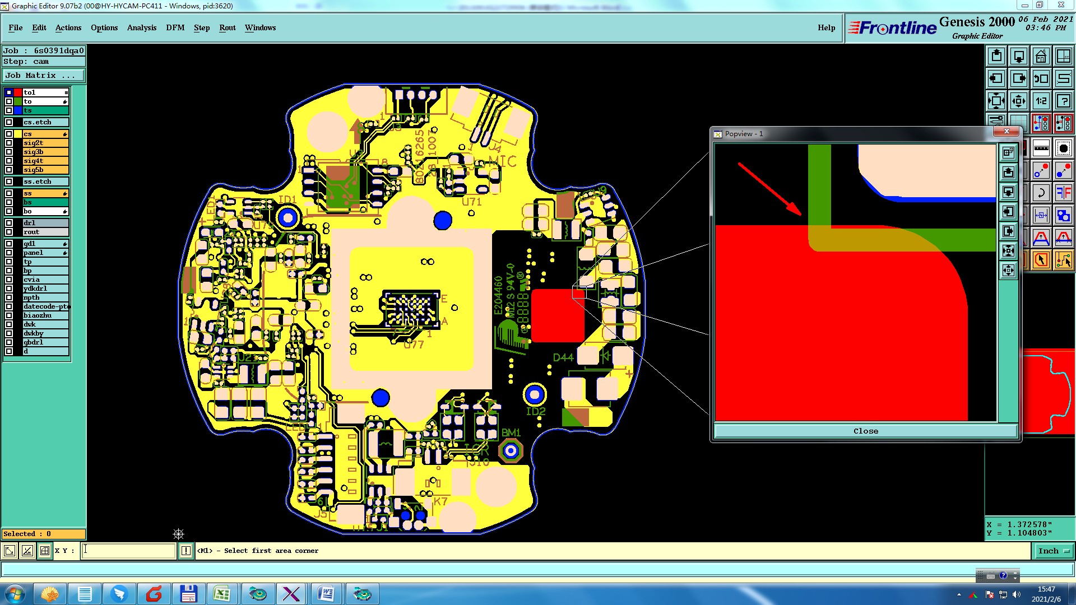Toggle the ss.etch layer checkbox
Screen dimensions: 1076x605
point(9,182)
